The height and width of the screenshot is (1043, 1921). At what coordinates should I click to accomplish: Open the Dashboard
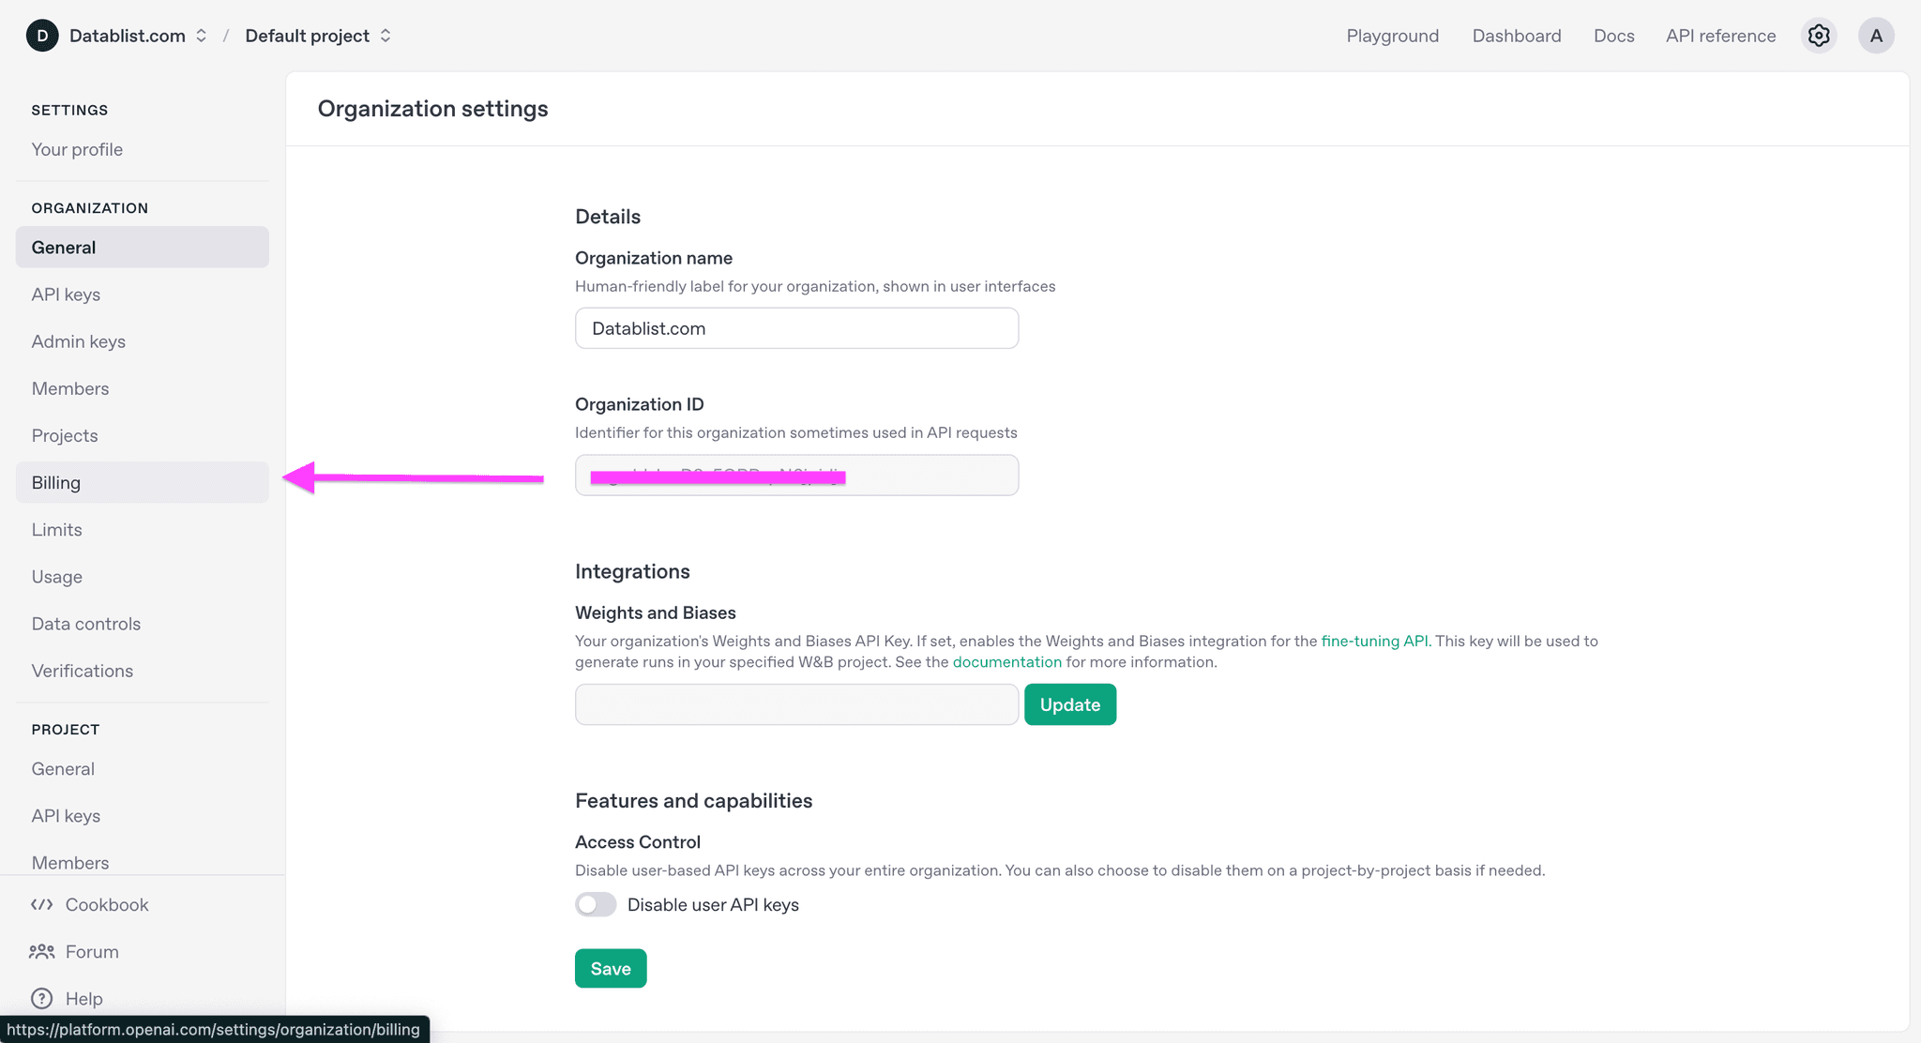pyautogui.click(x=1516, y=35)
